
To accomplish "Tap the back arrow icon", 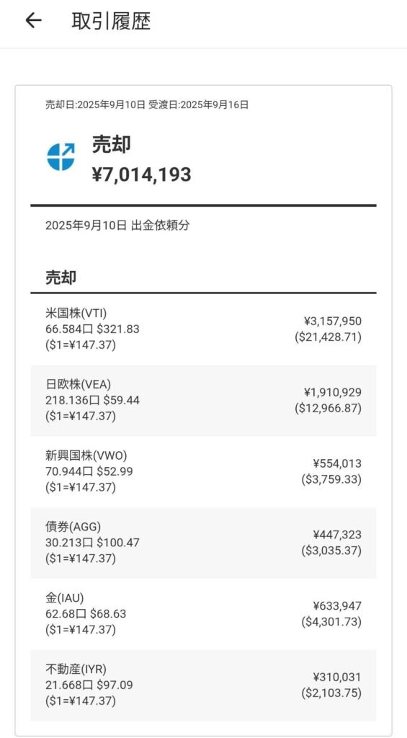I will (x=33, y=21).
